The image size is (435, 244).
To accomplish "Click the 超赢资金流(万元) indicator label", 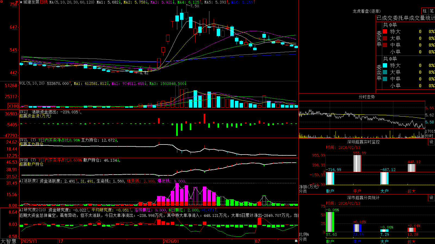I will (35, 116).
